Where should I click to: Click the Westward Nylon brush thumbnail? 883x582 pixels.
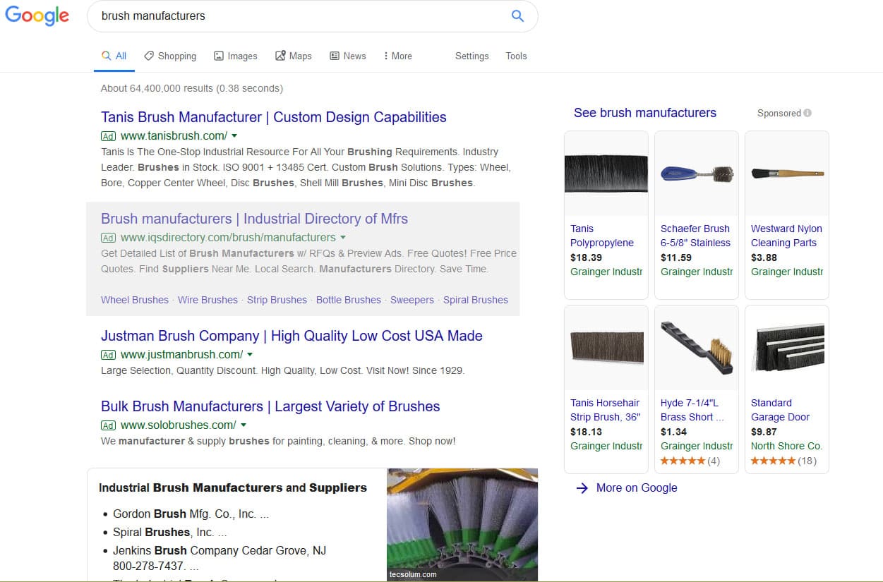click(x=786, y=174)
